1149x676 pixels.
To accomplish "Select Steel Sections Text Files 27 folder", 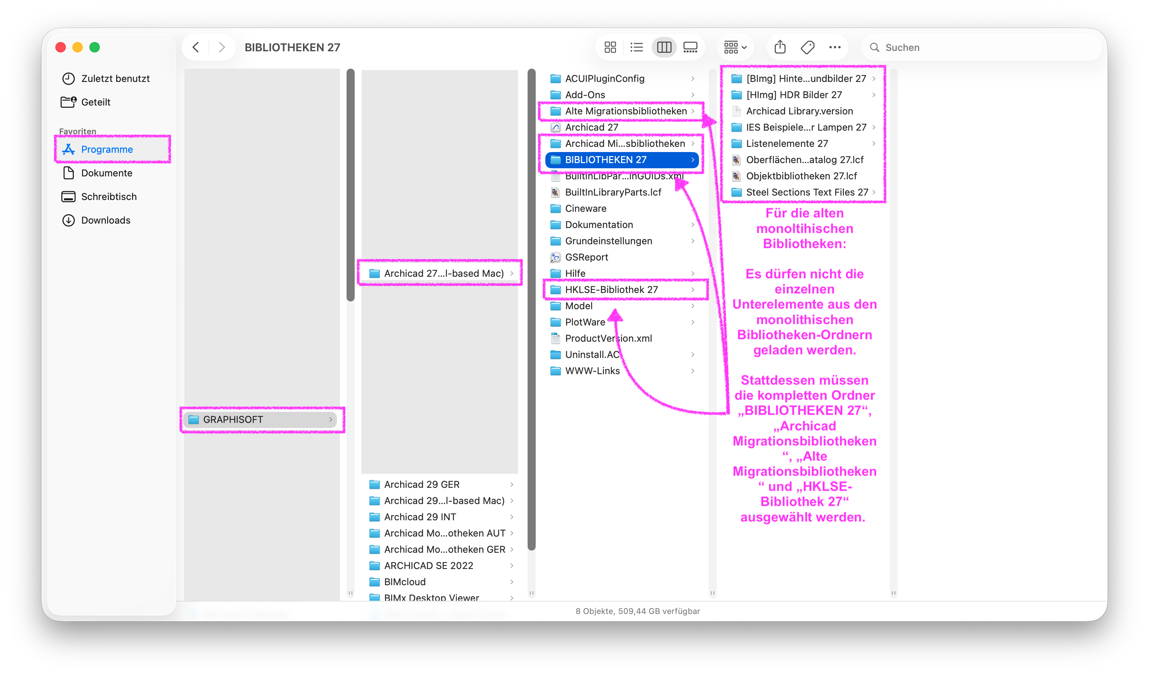I will point(804,192).
